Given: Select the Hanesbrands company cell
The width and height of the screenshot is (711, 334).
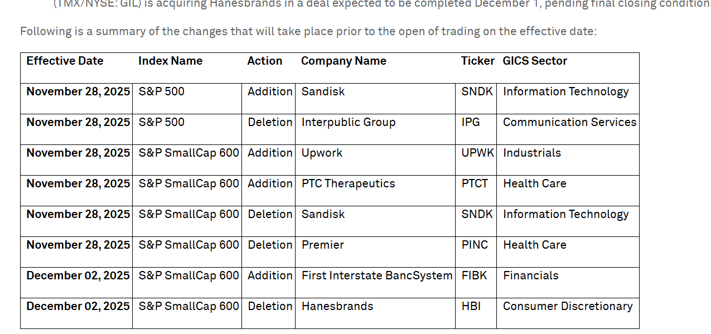Looking at the screenshot, I should 337,307.
